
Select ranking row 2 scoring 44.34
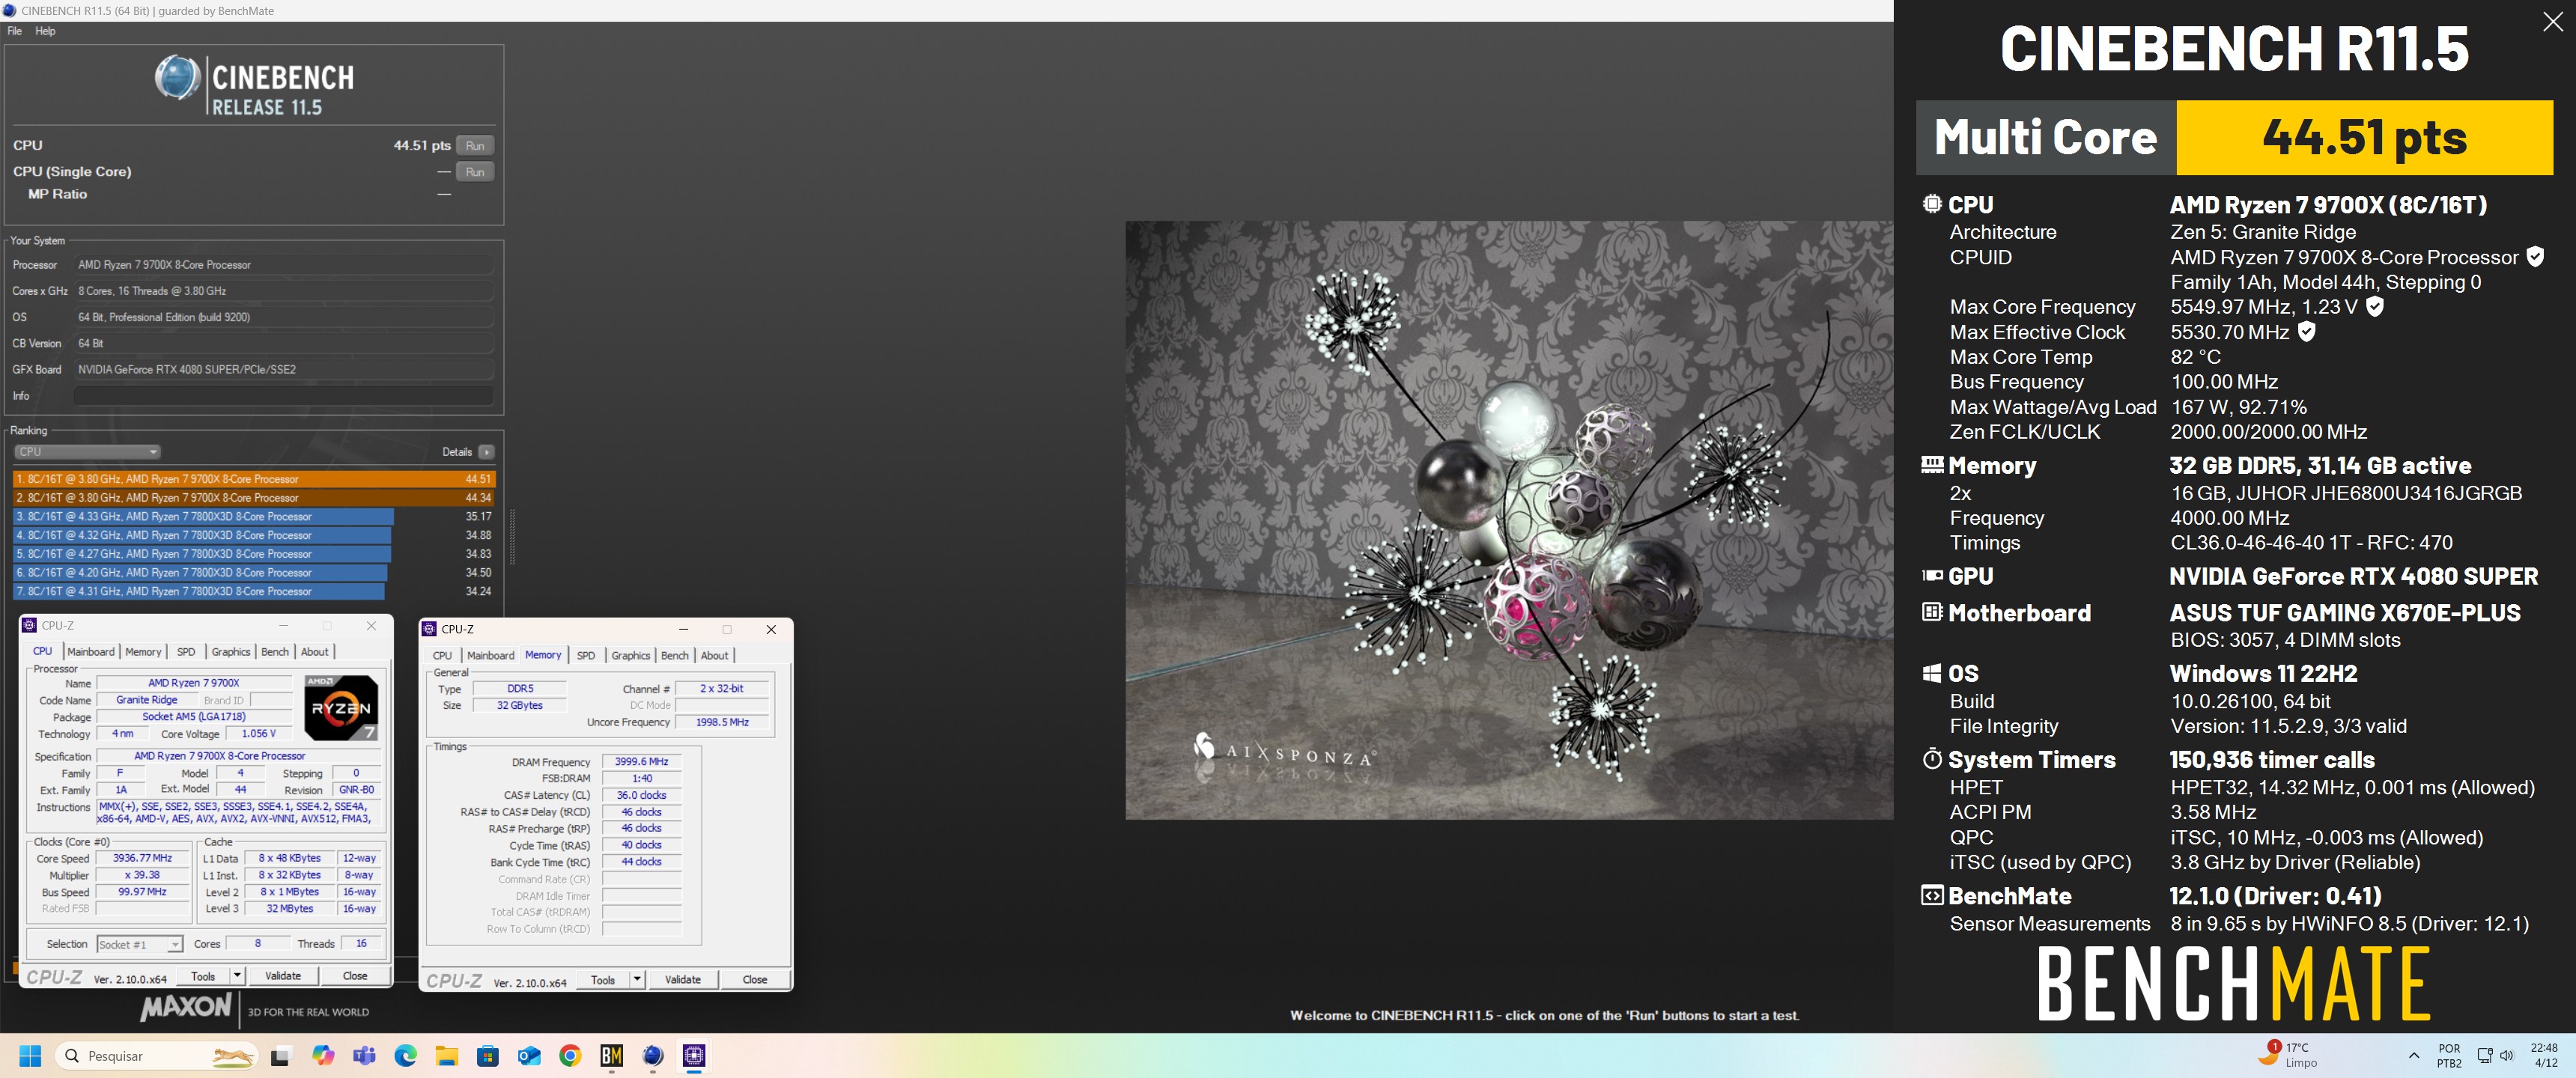[x=254, y=498]
